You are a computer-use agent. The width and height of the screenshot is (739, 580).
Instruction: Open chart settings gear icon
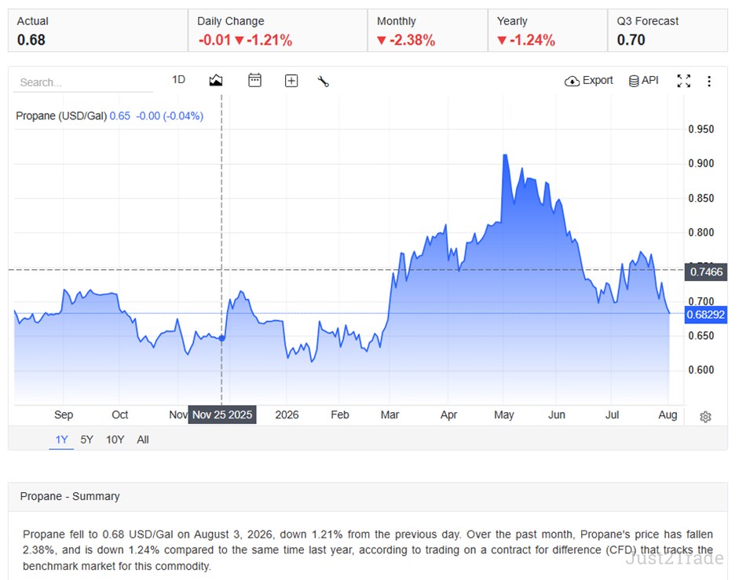705,417
